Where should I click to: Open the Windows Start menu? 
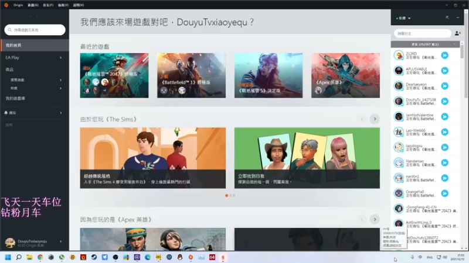tap(8, 257)
